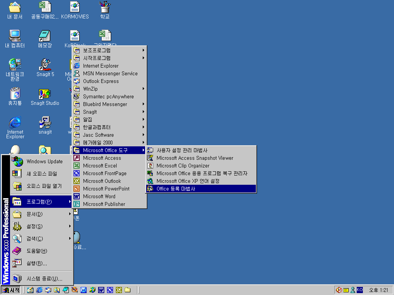Select the KORMOVIES desktop shortcut
Viewport: 394px width, 295px height.
coord(75,10)
